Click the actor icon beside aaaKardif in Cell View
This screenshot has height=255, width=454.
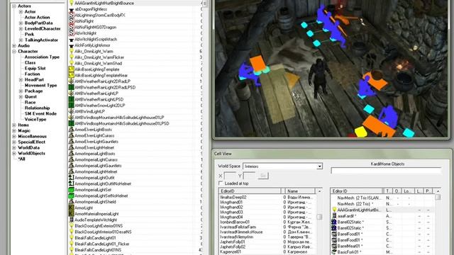tap(334, 216)
